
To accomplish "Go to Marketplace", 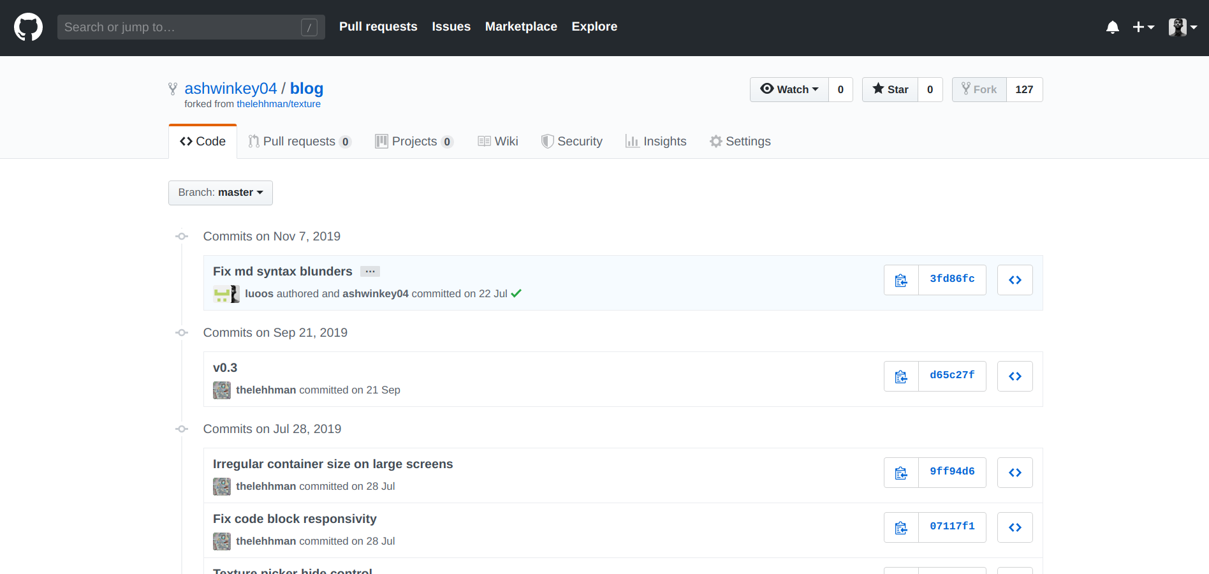I will [x=521, y=27].
